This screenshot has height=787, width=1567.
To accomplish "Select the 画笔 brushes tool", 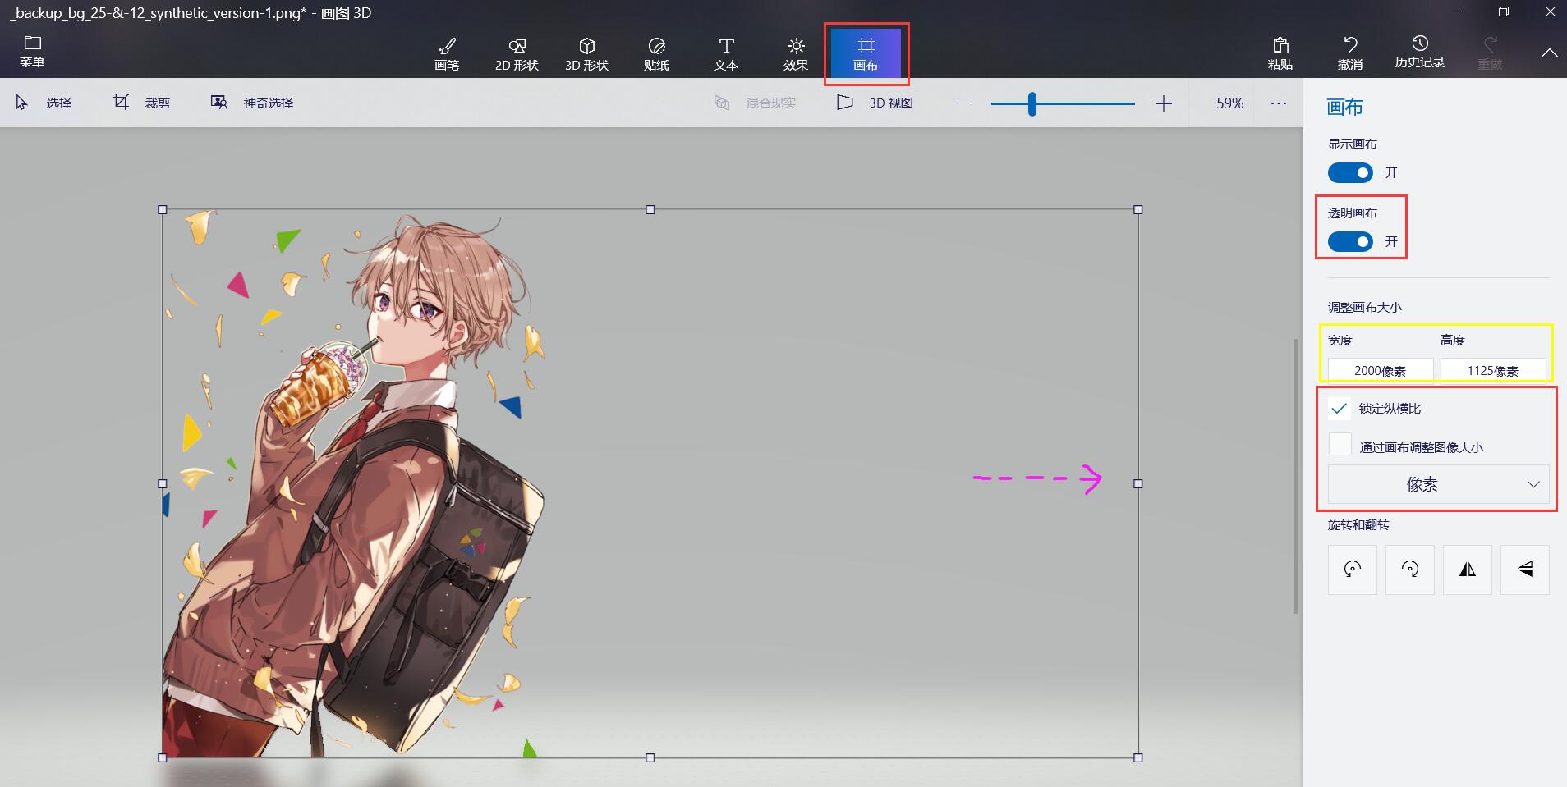I will (447, 53).
